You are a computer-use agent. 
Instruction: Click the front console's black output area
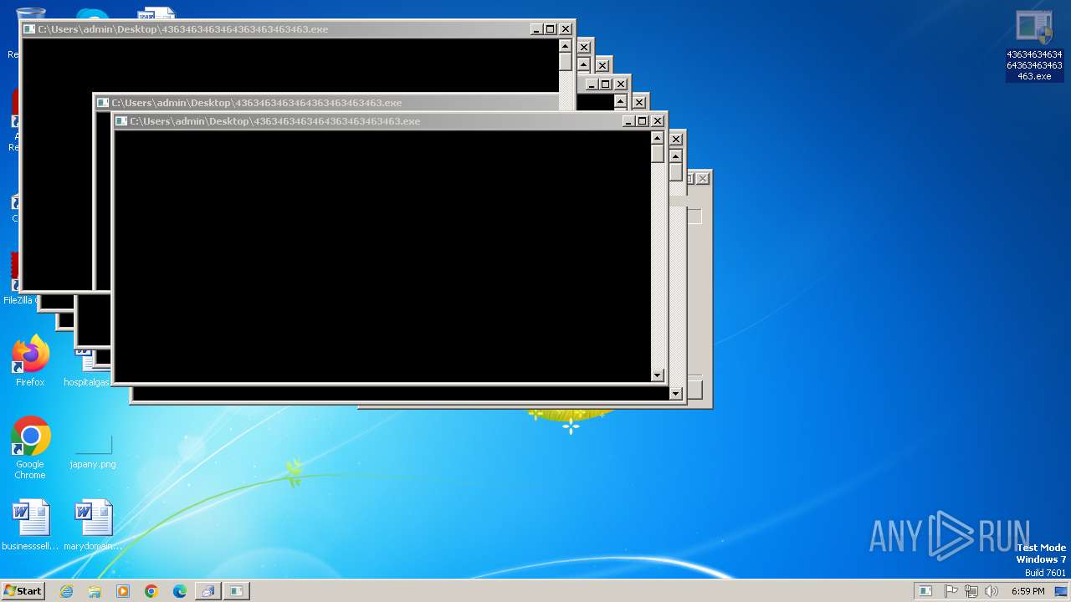[382, 257]
